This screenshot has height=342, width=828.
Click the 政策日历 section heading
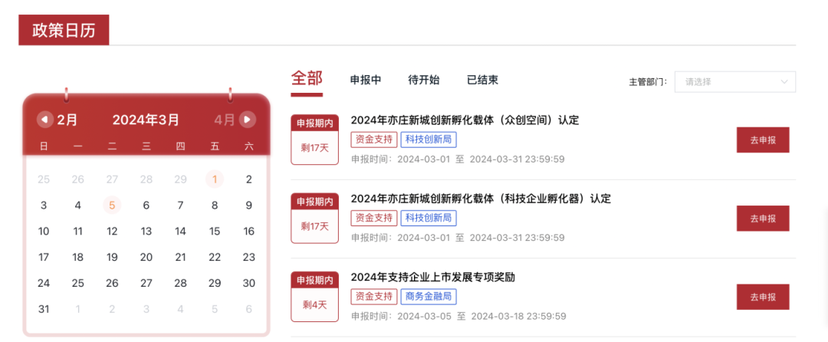click(64, 30)
